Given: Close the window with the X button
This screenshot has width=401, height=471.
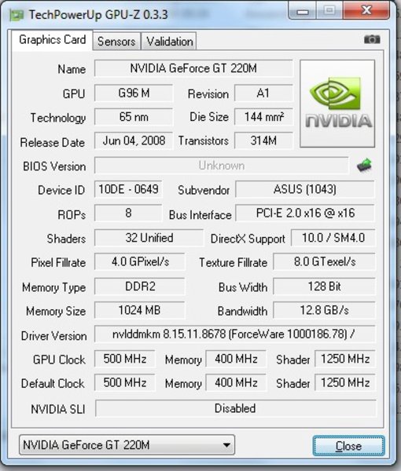Looking at the screenshot, I should 366,10.
